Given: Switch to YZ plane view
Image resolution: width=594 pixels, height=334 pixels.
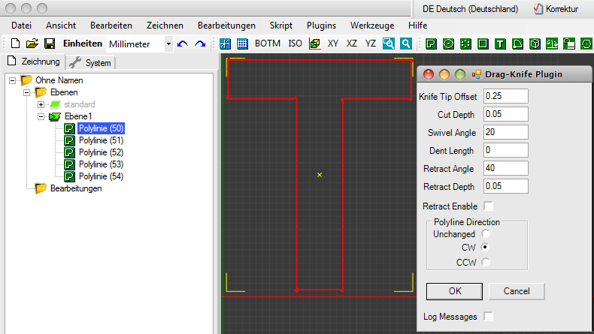Looking at the screenshot, I should tap(371, 44).
